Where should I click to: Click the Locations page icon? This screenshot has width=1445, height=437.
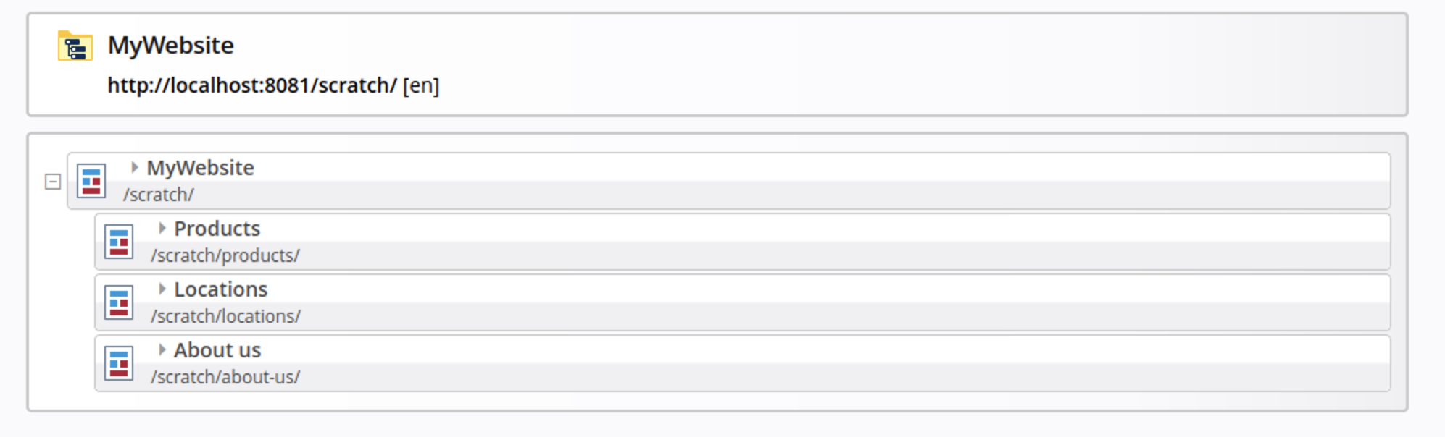pos(119,302)
